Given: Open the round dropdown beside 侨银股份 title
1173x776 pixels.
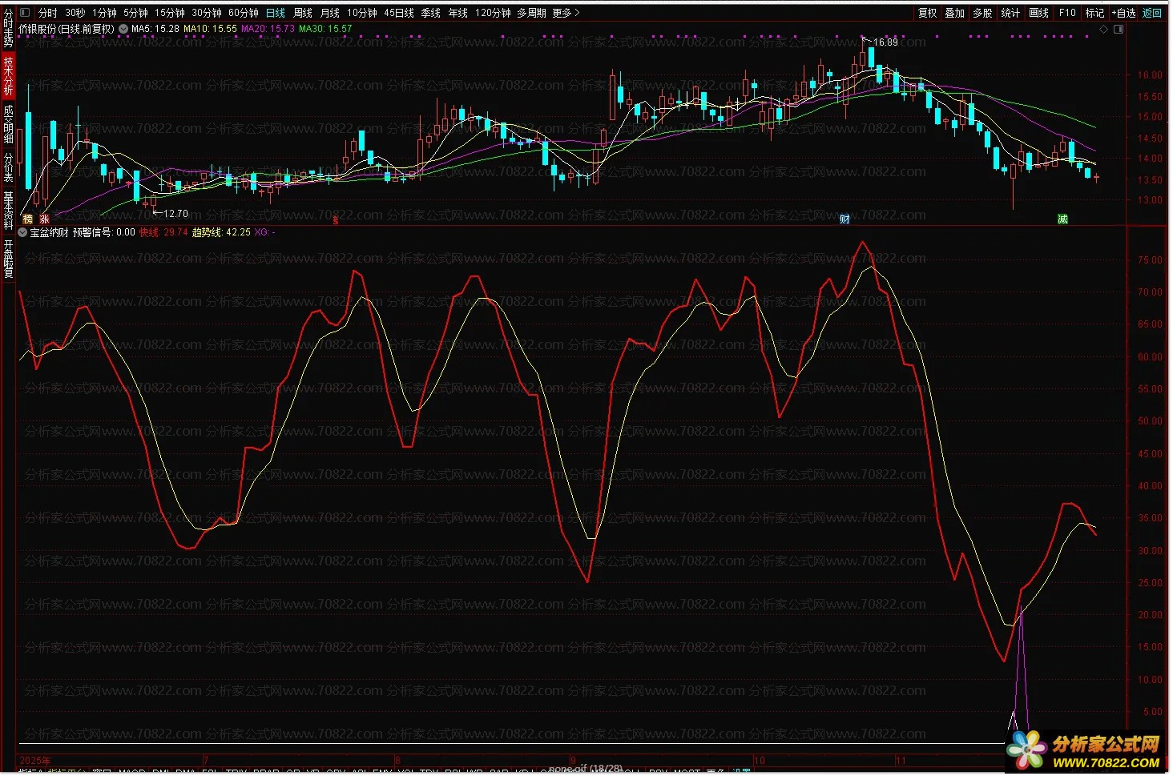Looking at the screenshot, I should coord(123,29).
